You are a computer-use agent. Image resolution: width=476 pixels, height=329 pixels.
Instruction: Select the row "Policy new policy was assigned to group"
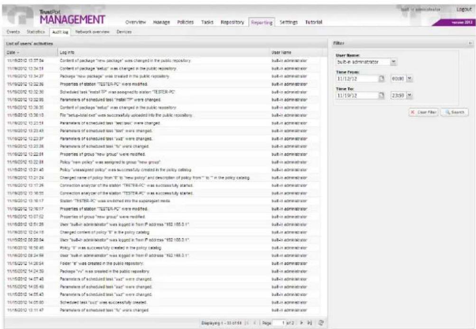click(162, 162)
